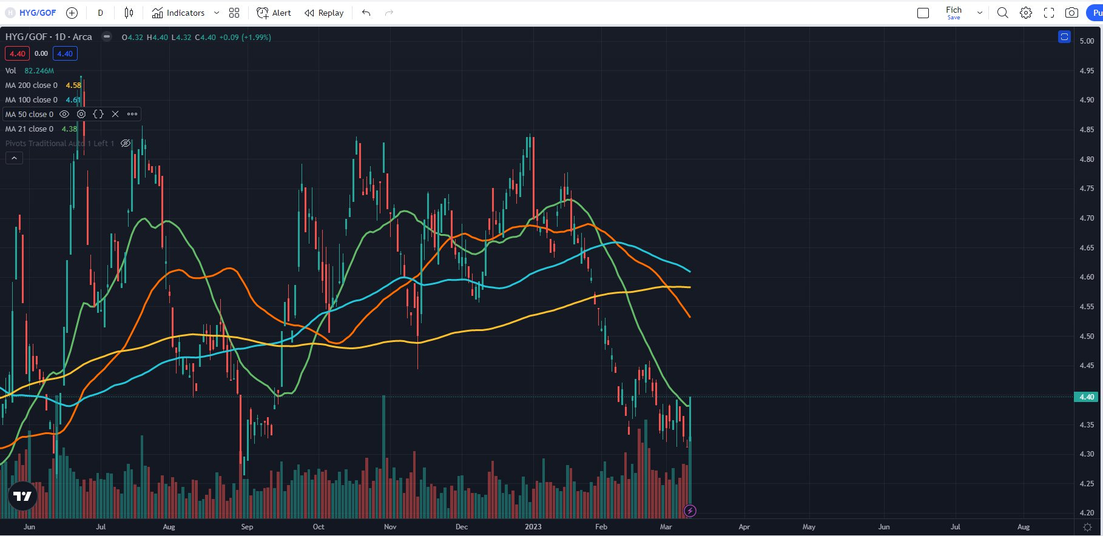1103x536 pixels.
Task: Click the blue Publish button
Action: click(x=1095, y=13)
